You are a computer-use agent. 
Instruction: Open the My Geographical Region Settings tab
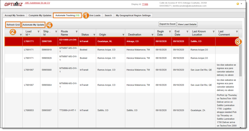[x=133, y=15]
